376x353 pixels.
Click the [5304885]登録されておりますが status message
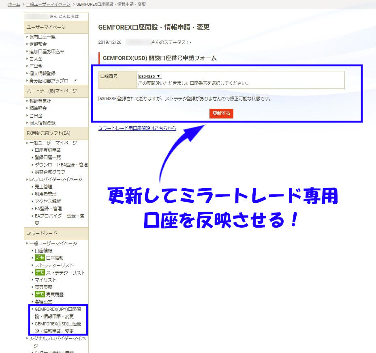coord(185,99)
